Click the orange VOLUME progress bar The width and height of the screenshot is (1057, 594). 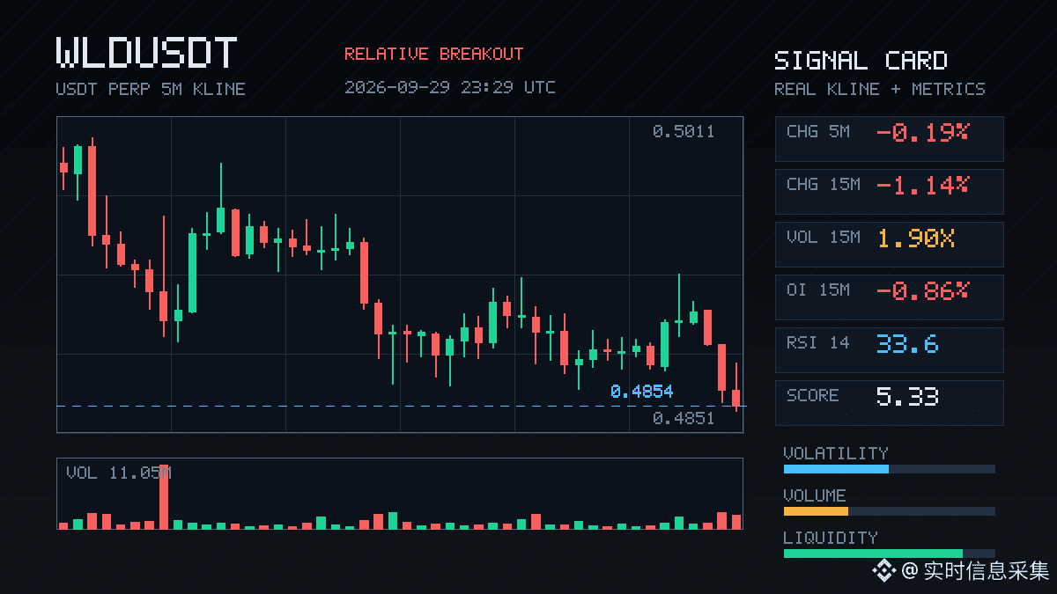(816, 511)
